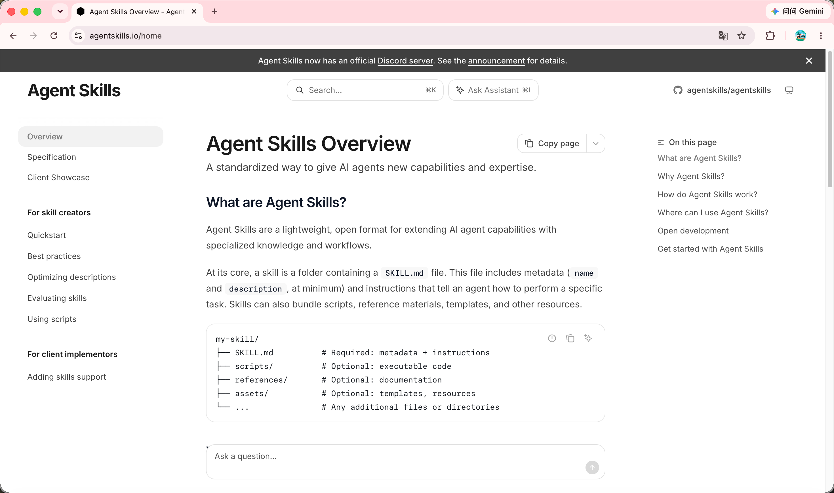Screen dimensions: 834x493
Task: Click the page vertical scrollbar thumb
Action: [830, 120]
